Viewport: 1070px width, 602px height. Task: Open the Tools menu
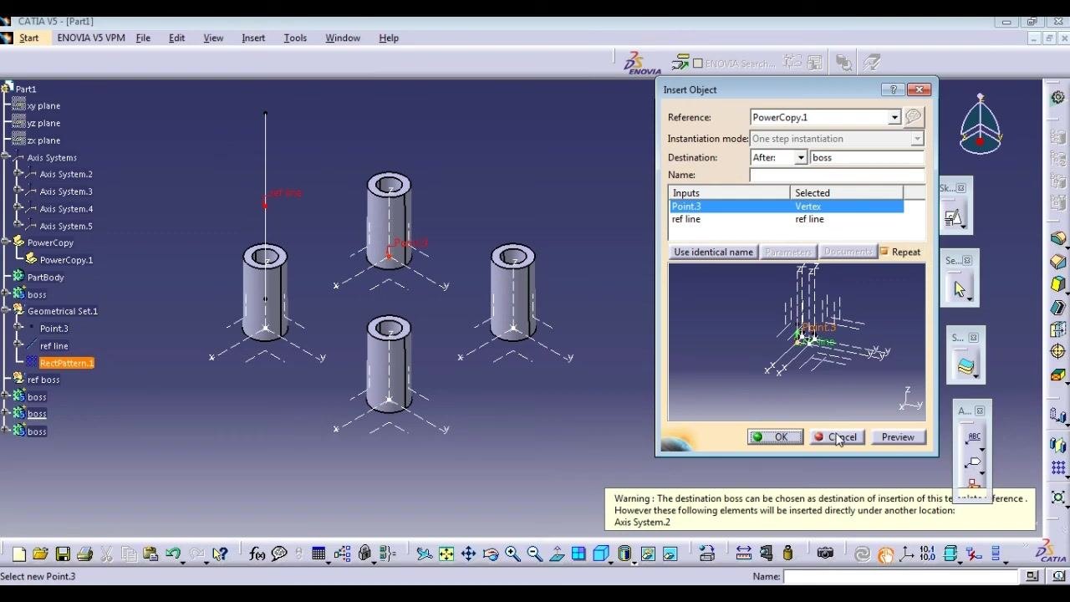point(295,38)
